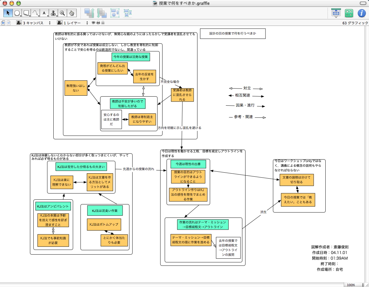369x287 pixels.
Task: Select the green 今年の授業は活発な授業 box
Action: click(x=131, y=57)
